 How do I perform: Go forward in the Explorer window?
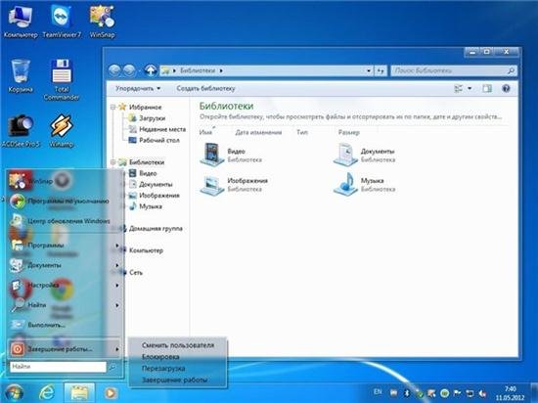click(129, 70)
